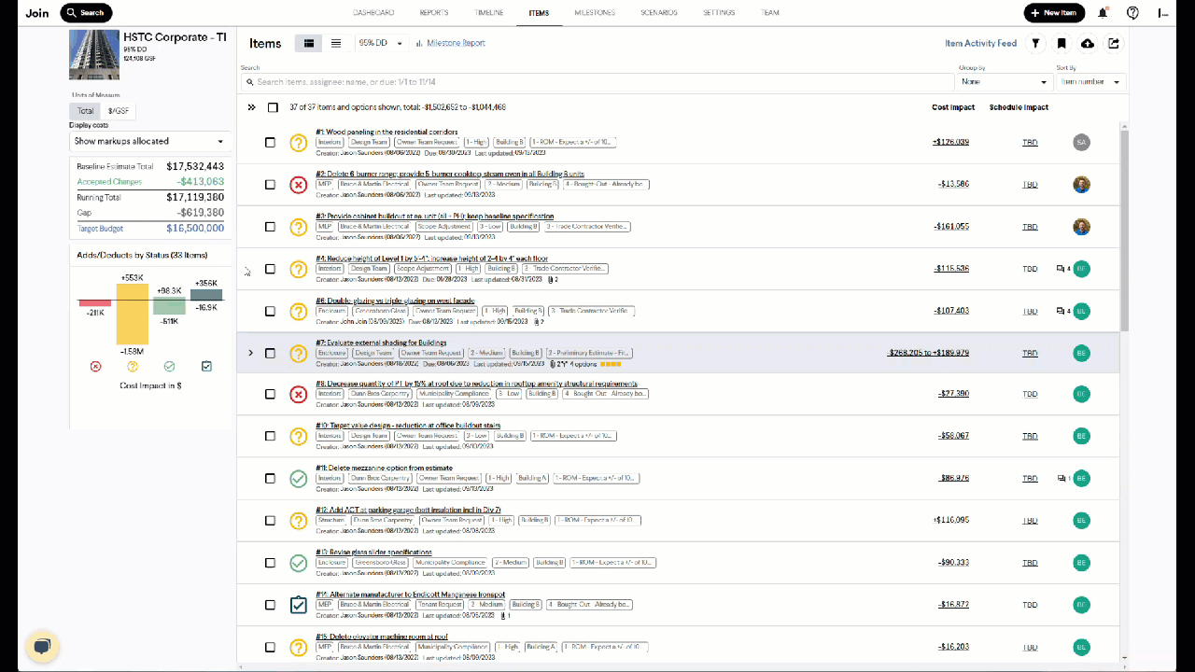1195x672 pixels.
Task: Check the box for item #1 Wood paneling
Action: (x=271, y=143)
